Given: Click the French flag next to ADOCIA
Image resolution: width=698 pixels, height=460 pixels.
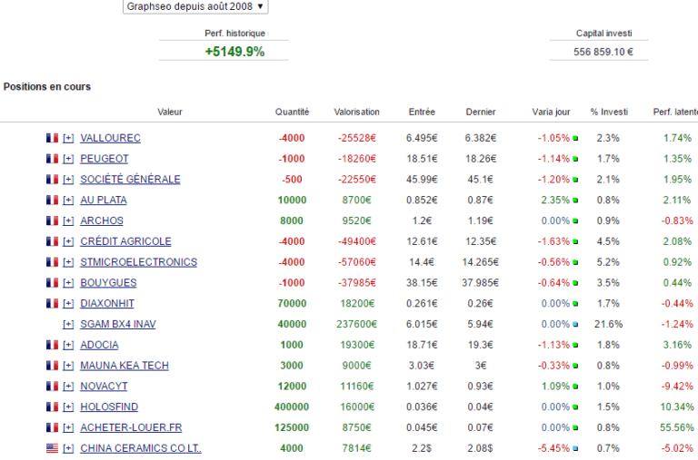Looking at the screenshot, I should (x=52, y=345).
